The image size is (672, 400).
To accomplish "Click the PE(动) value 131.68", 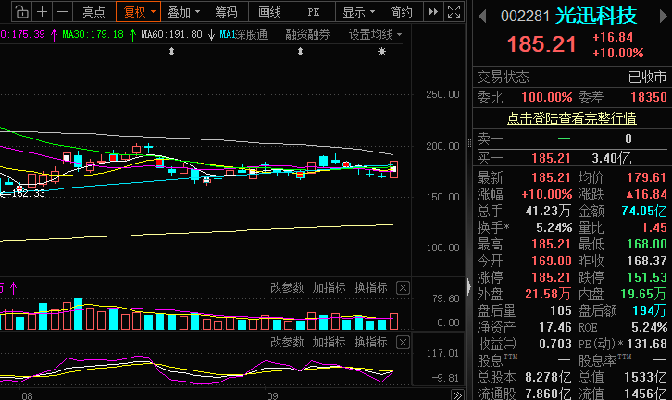I will click(x=647, y=344).
